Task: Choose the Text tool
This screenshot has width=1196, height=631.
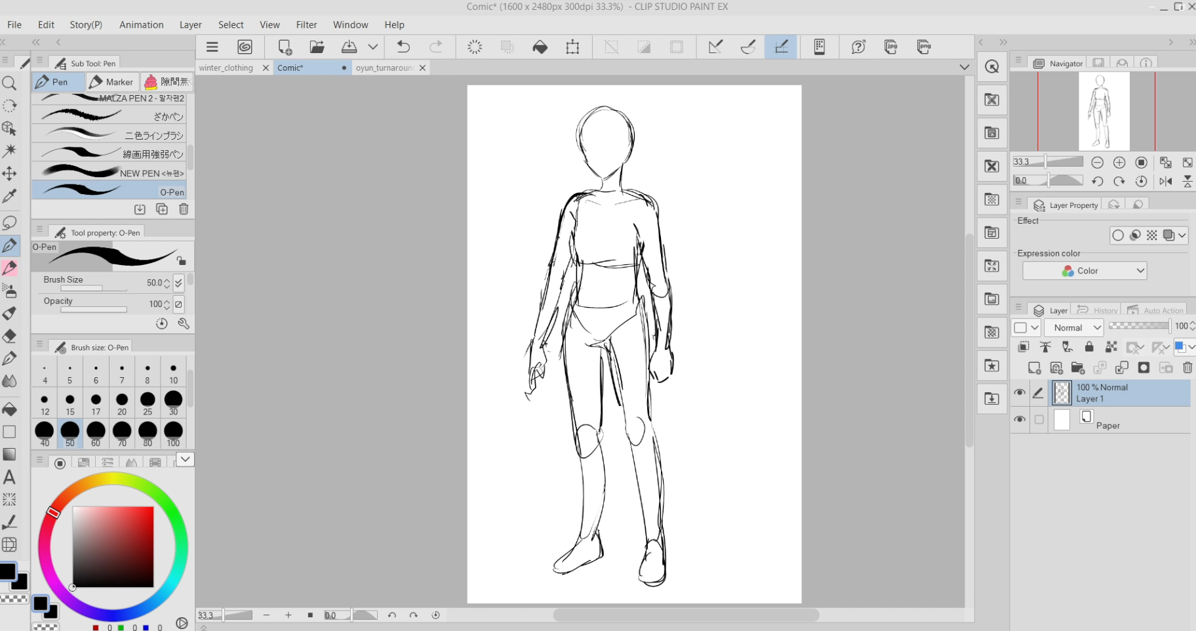Action: tap(9, 477)
